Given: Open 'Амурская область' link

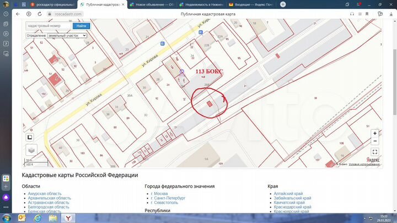Looking at the screenshot, I should point(45,193).
